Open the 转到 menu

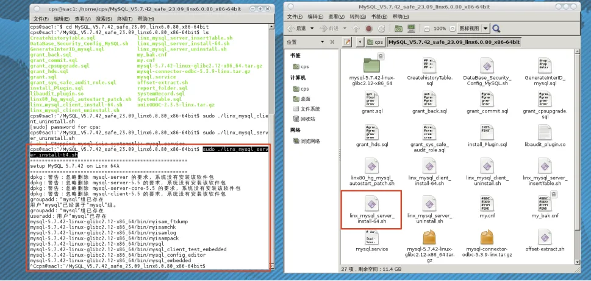pos(357,16)
